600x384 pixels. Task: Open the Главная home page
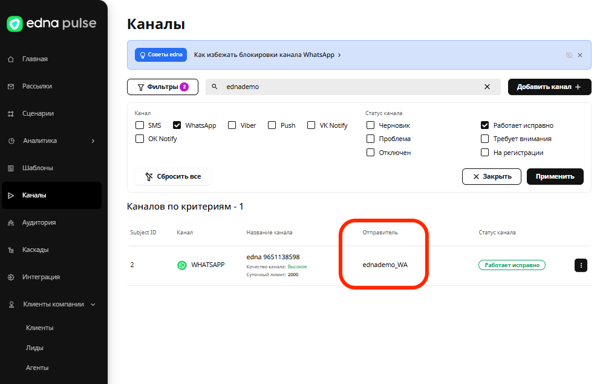pyautogui.click(x=35, y=59)
